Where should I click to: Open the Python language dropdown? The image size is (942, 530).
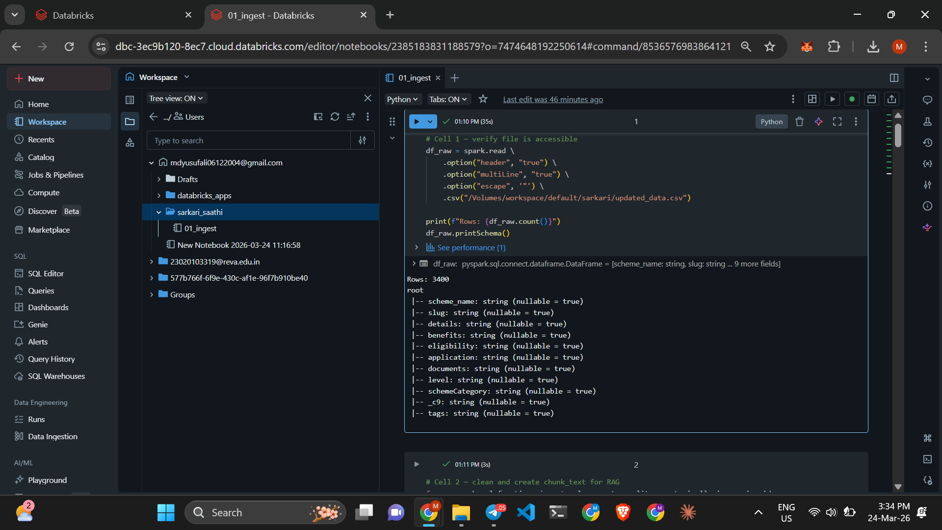click(402, 99)
